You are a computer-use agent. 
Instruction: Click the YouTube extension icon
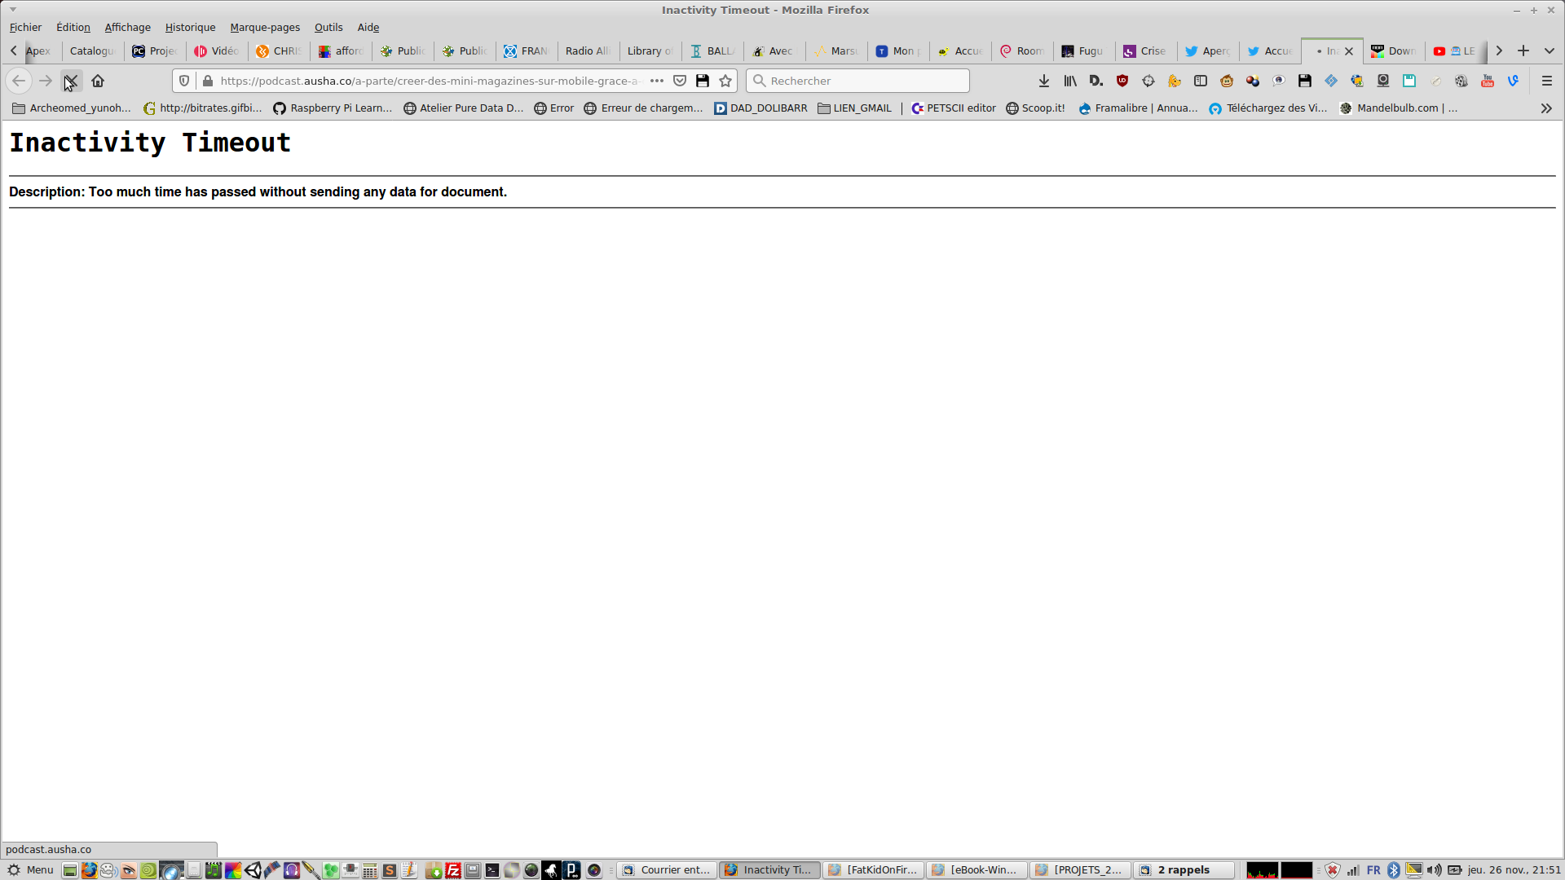(x=1487, y=81)
